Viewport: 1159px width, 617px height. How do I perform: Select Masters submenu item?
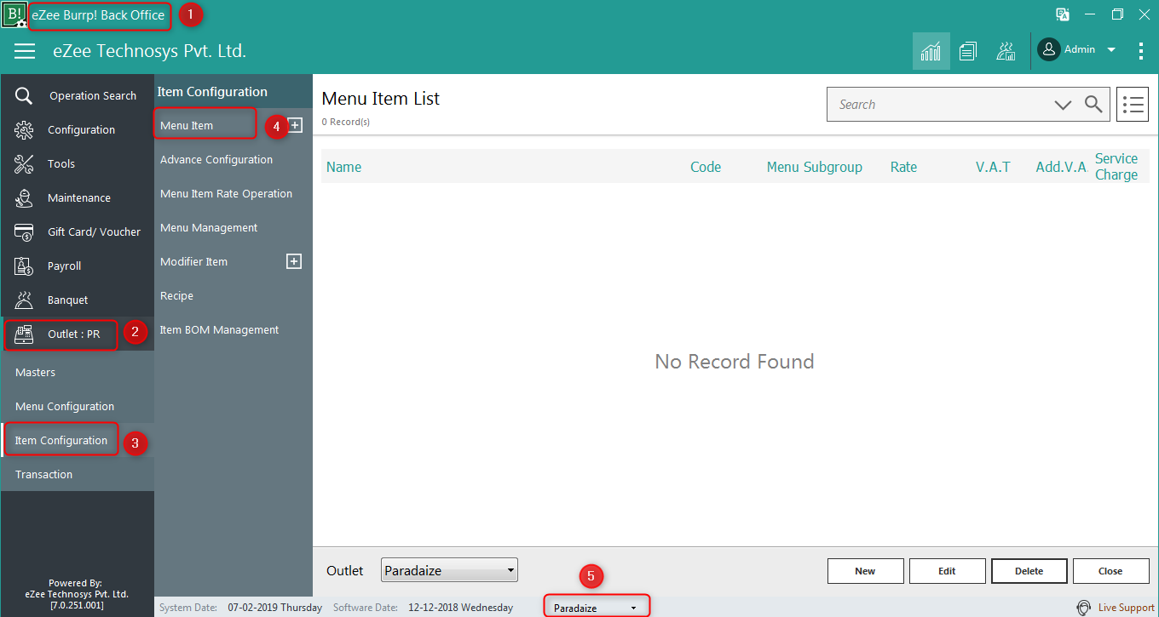click(x=77, y=373)
